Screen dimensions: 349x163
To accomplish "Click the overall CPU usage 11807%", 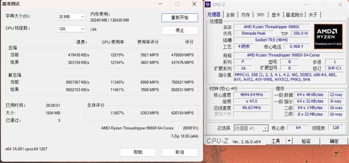I will 117,113.
